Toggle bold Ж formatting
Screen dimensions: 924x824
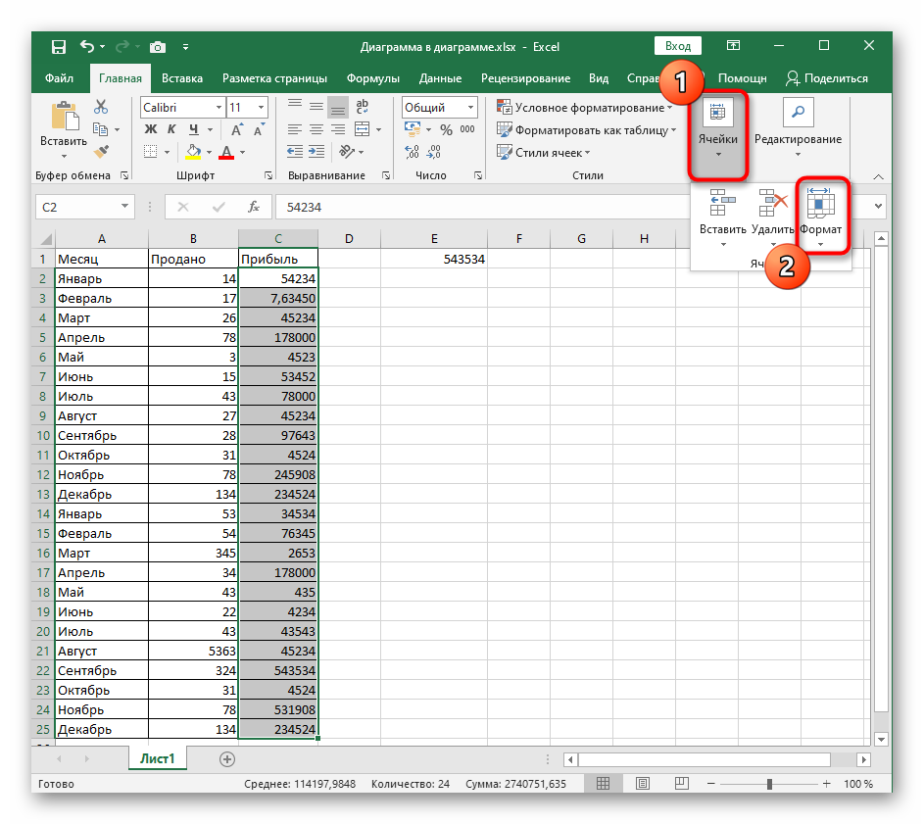[x=151, y=129]
